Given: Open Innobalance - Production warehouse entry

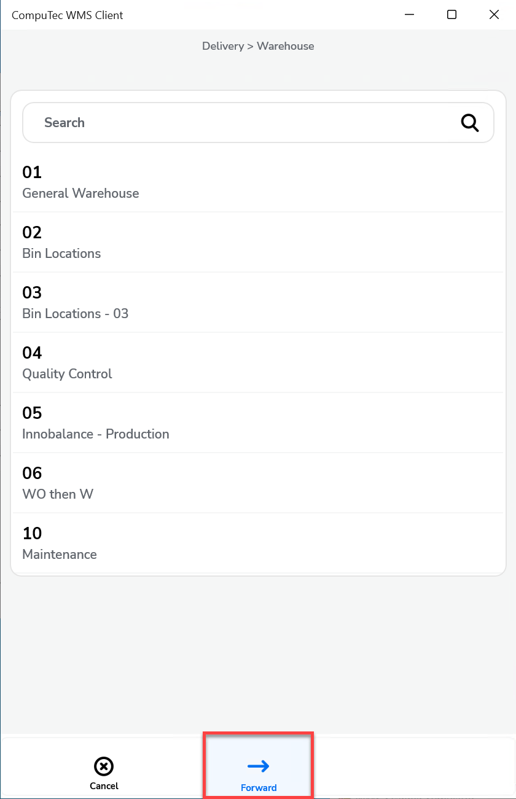Looking at the screenshot, I should [258, 423].
